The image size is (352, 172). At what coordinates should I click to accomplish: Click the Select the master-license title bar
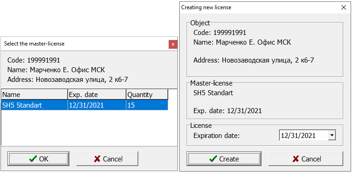(x=85, y=44)
